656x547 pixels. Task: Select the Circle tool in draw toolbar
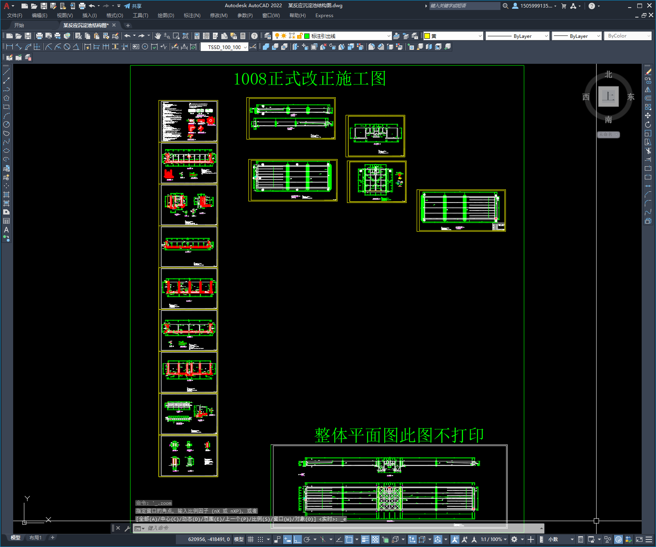6,124
